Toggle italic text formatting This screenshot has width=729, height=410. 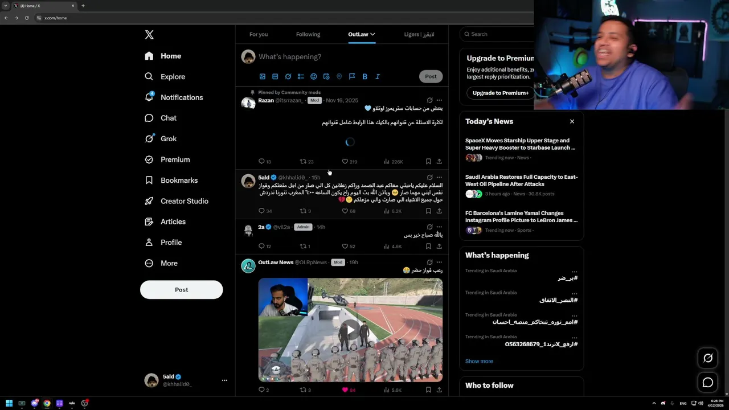[377, 76]
